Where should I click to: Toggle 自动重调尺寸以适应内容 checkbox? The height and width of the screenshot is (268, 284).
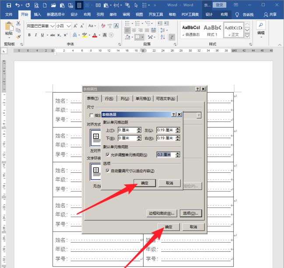tap(108, 171)
